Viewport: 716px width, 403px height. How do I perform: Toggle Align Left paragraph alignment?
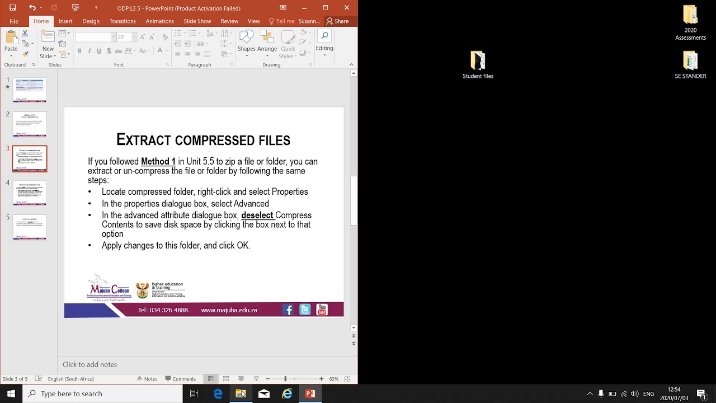pos(178,54)
